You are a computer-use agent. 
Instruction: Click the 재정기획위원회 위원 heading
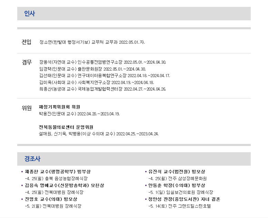click(x=60, y=107)
